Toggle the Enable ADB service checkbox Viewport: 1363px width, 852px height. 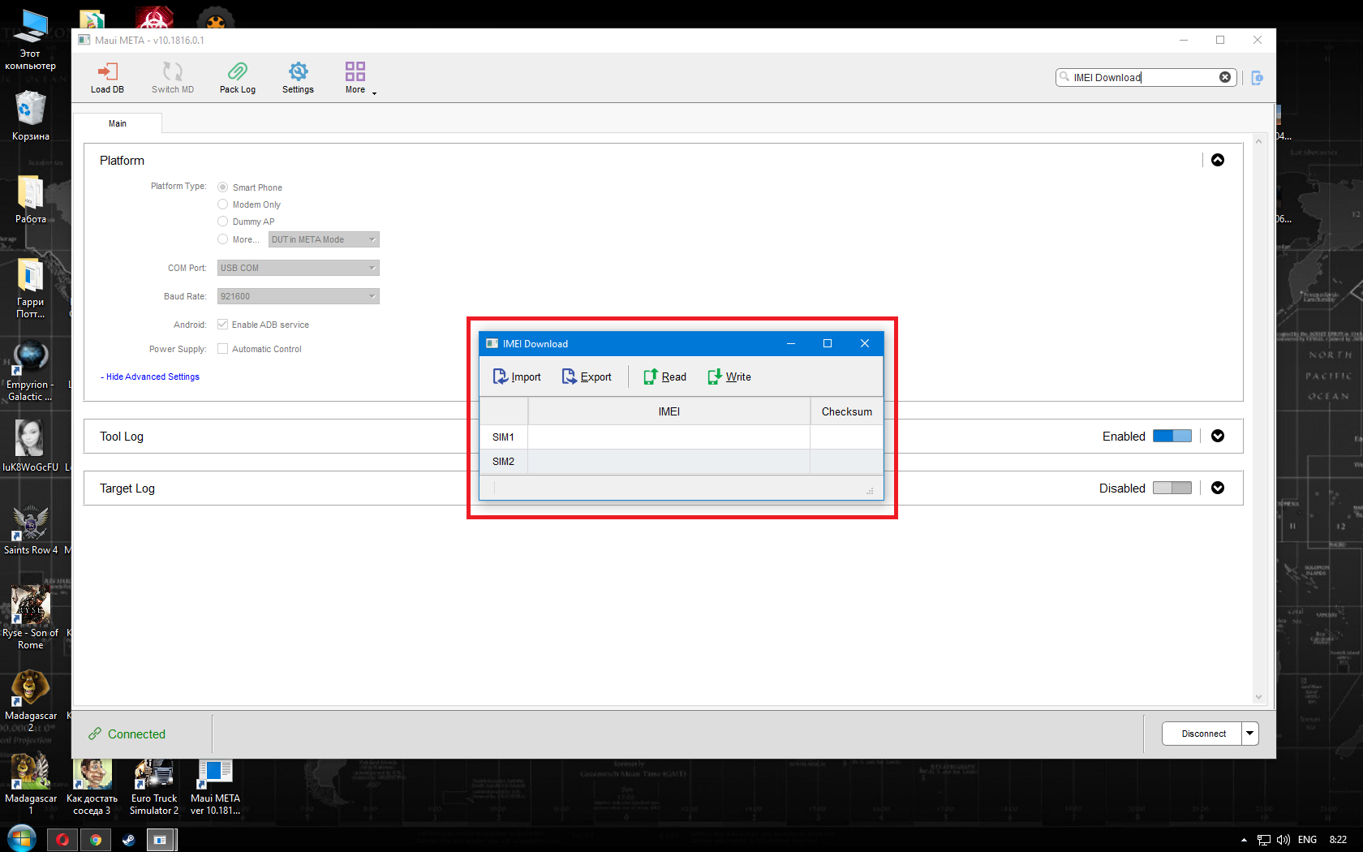tap(222, 325)
